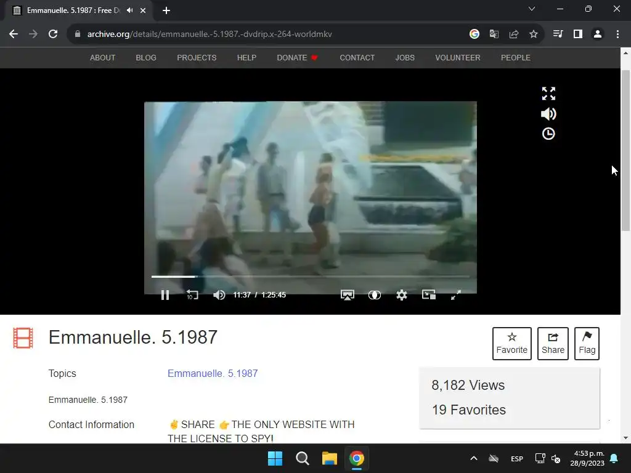
Task: Click the clock icon beside video
Action: (548, 134)
